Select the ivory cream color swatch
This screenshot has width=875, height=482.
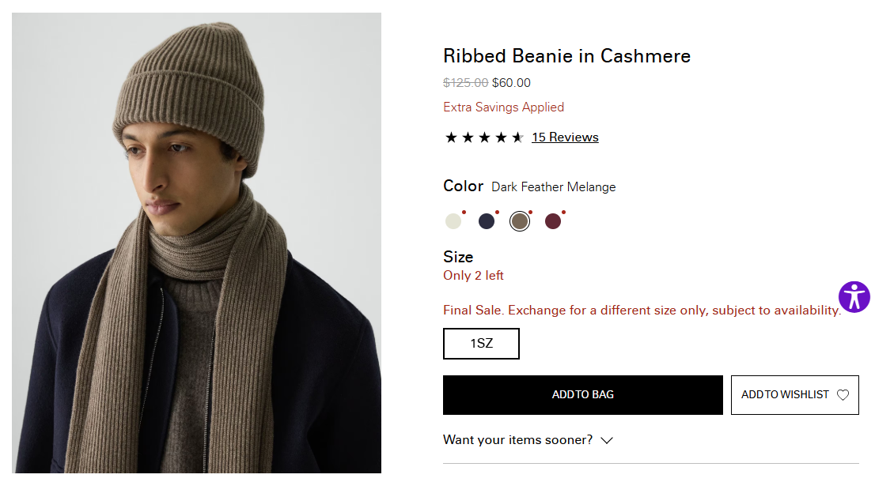pos(453,221)
